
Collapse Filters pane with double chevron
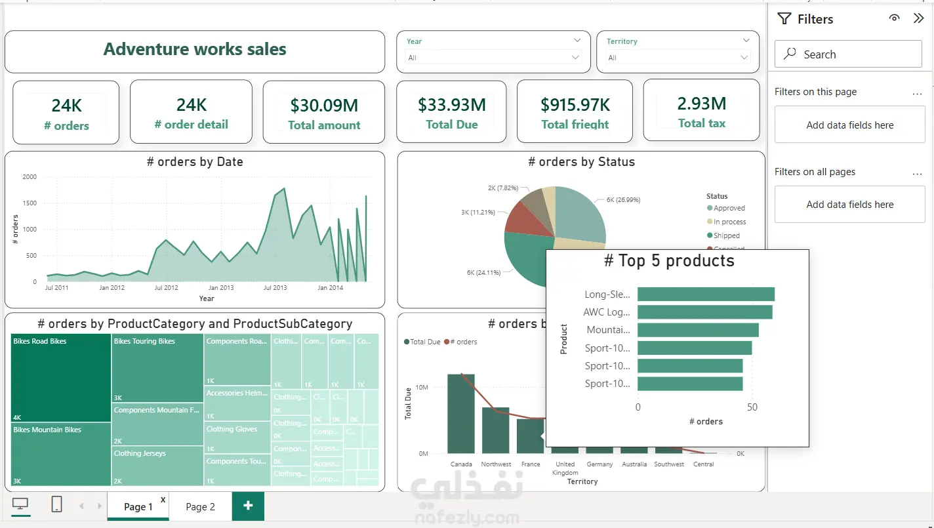click(918, 18)
